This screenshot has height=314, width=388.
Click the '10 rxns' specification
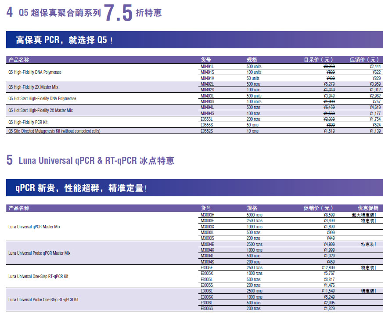[x=252, y=131]
